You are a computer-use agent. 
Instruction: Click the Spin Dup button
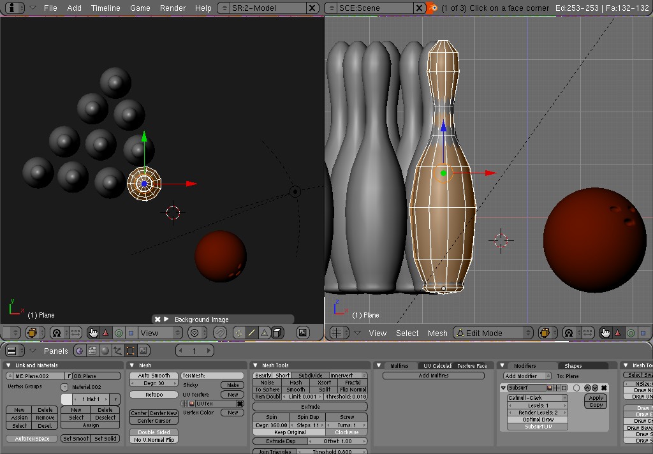click(308, 417)
